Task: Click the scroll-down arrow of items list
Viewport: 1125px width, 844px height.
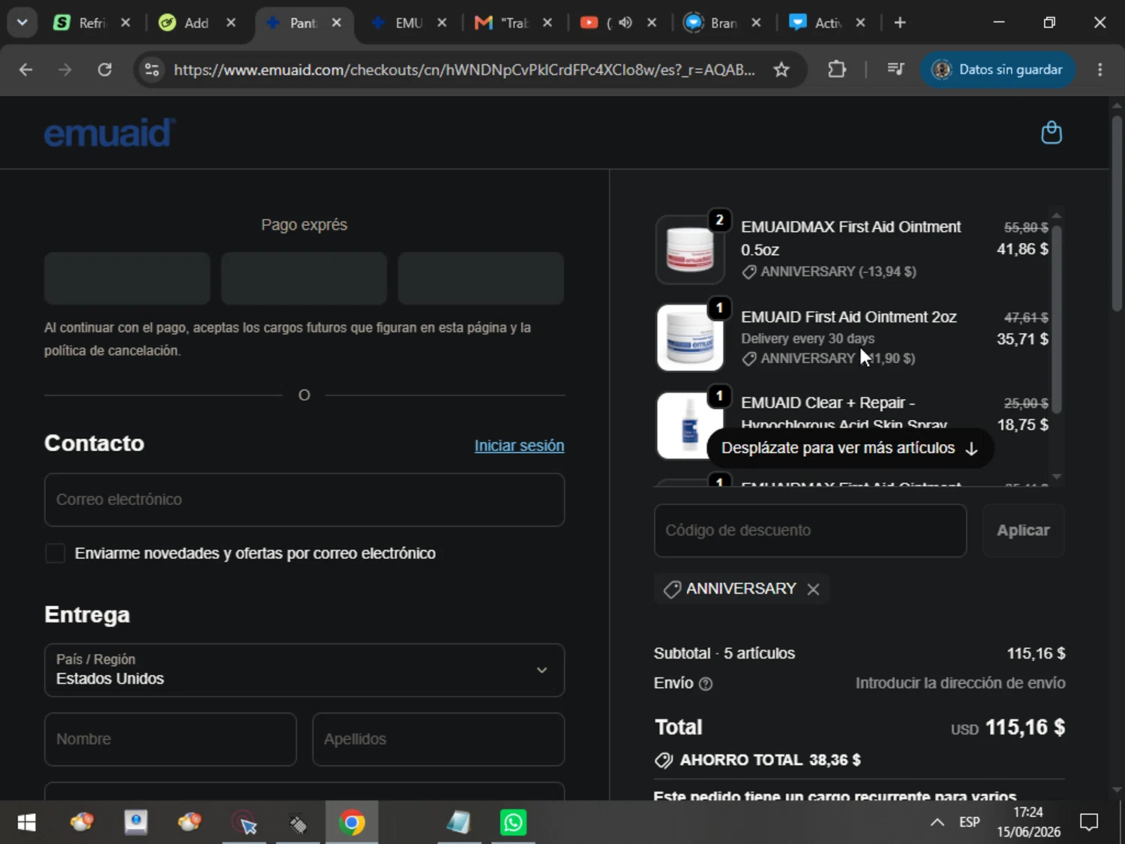Action: [x=1057, y=476]
